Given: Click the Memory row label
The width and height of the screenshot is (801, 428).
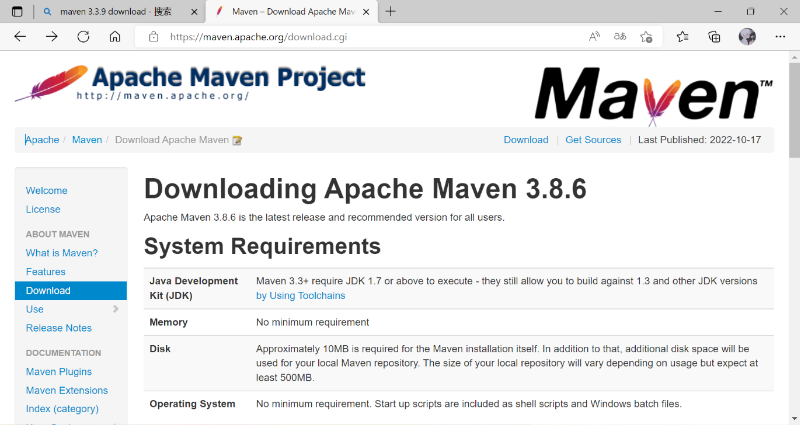Looking at the screenshot, I should (x=169, y=322).
